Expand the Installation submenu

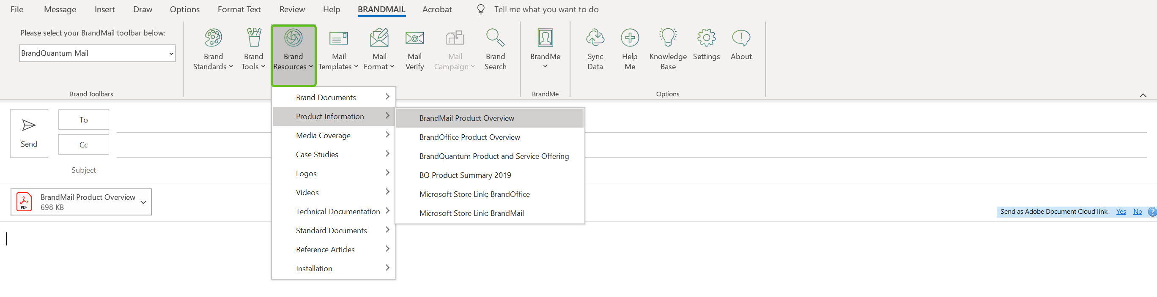334,269
